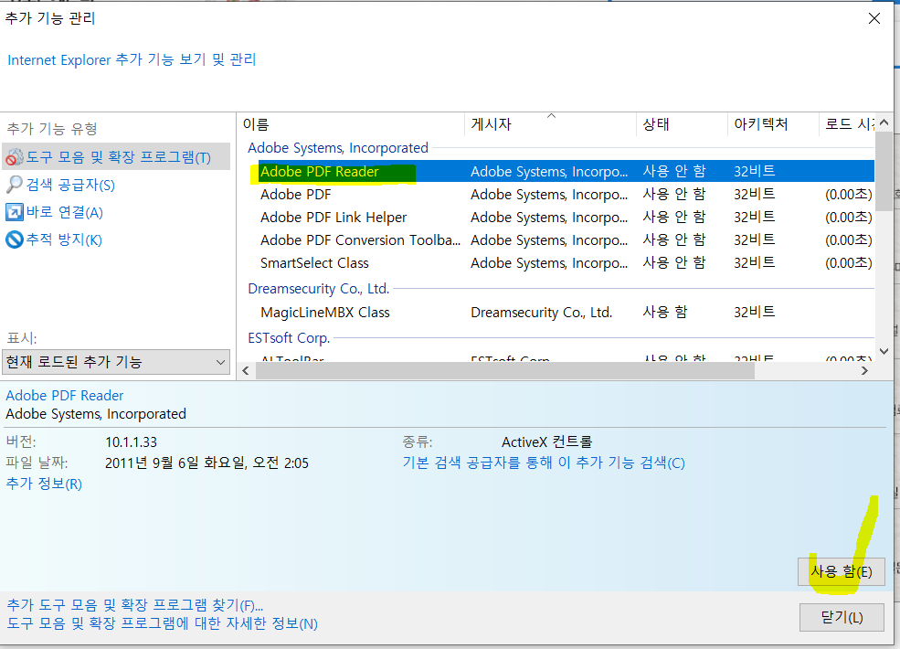Click the accelerators arrow icon
900x649 pixels.
point(15,212)
